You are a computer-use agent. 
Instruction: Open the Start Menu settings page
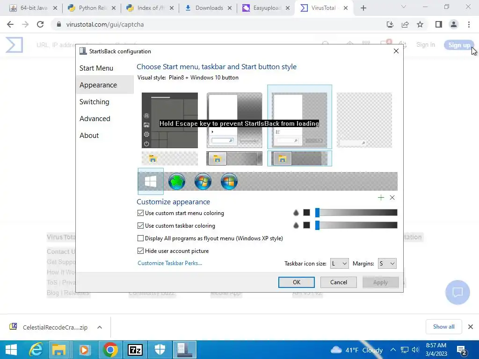(96, 68)
